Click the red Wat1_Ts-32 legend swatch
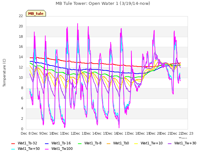Viewport: 207px width, 155px height. [13, 143]
